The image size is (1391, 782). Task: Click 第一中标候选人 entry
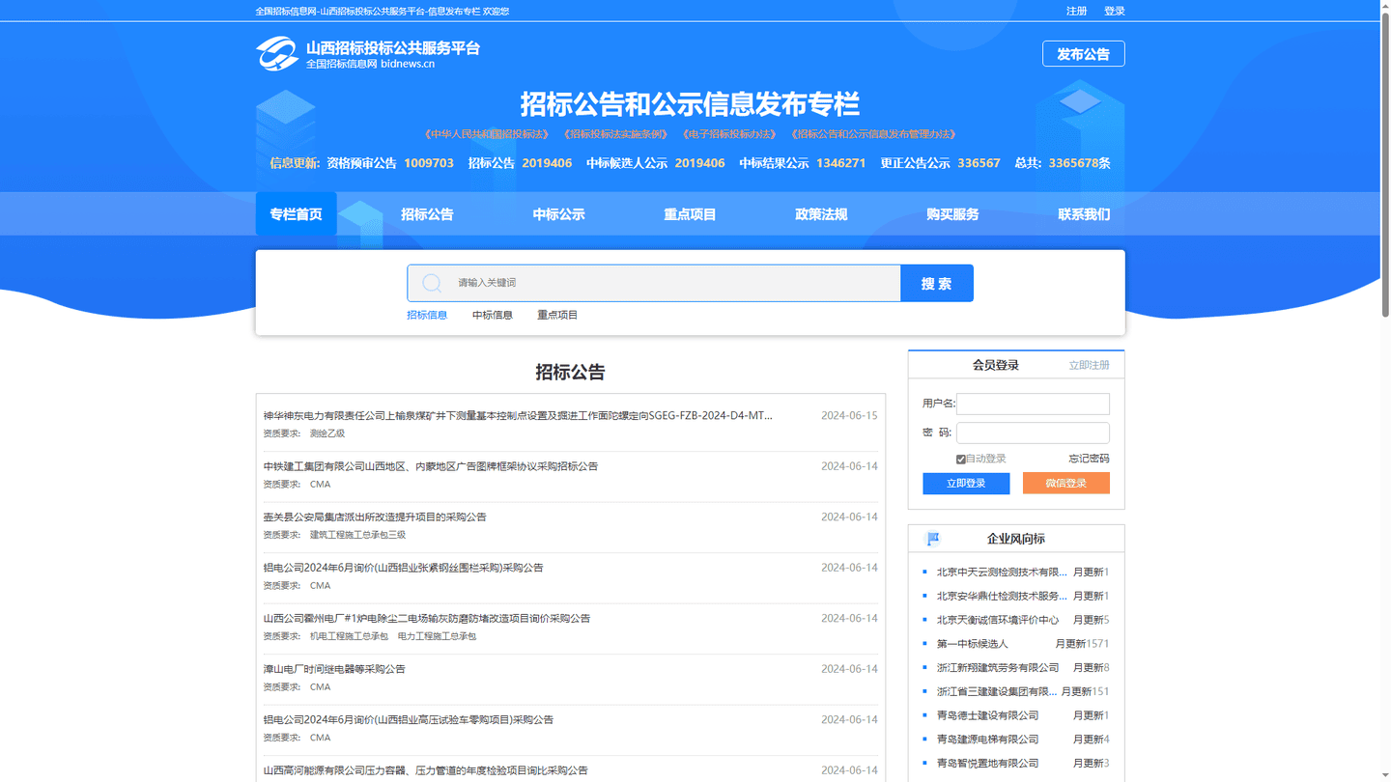[x=972, y=644]
